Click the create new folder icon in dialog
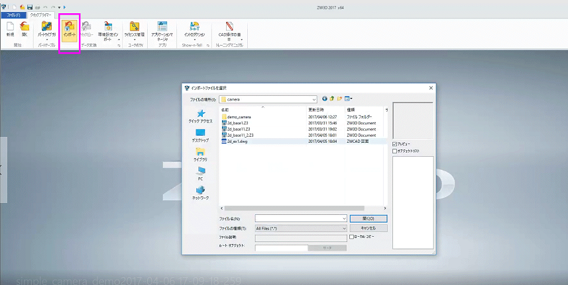Screen dimensions: 568x285 click(339, 99)
